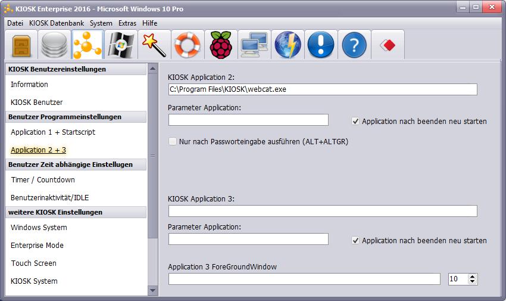
Task: Minimize the KIOSK Enterprise window
Action: pyautogui.click(x=463, y=7)
